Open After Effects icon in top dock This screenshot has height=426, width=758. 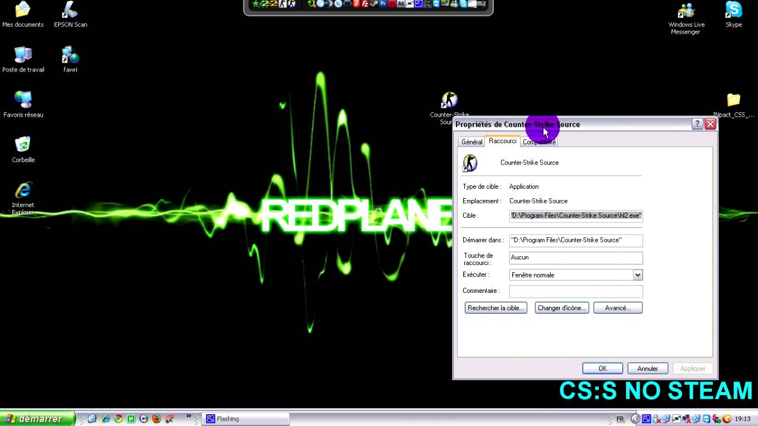coord(401,4)
